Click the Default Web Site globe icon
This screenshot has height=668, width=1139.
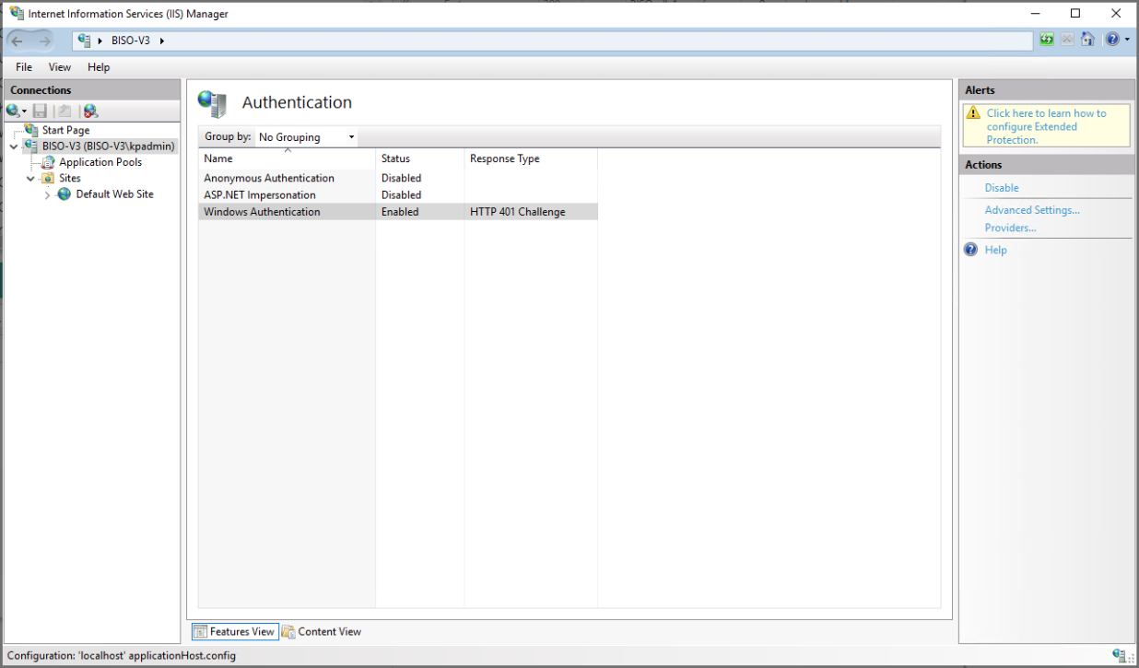[65, 194]
